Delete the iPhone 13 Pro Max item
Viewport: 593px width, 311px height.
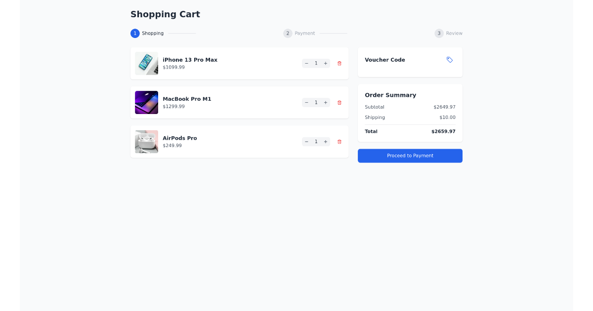click(x=339, y=63)
